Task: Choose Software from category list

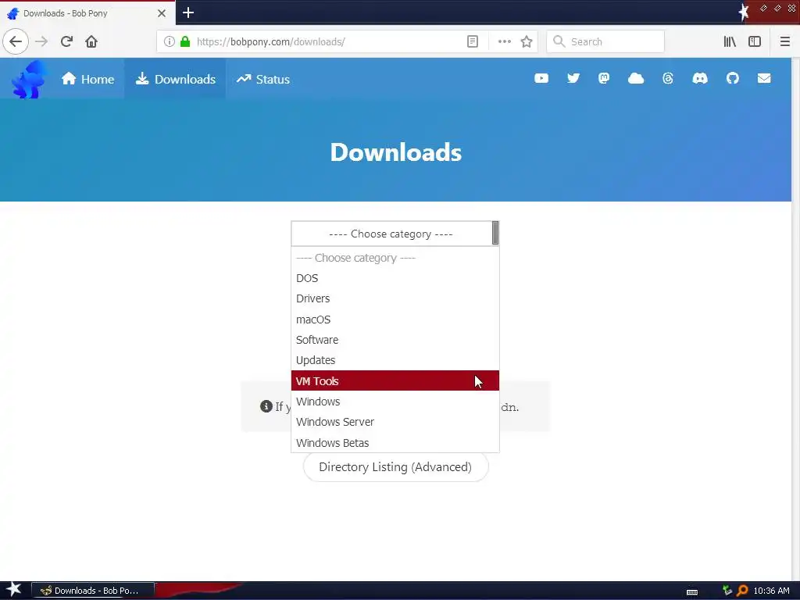Action: pos(395,340)
